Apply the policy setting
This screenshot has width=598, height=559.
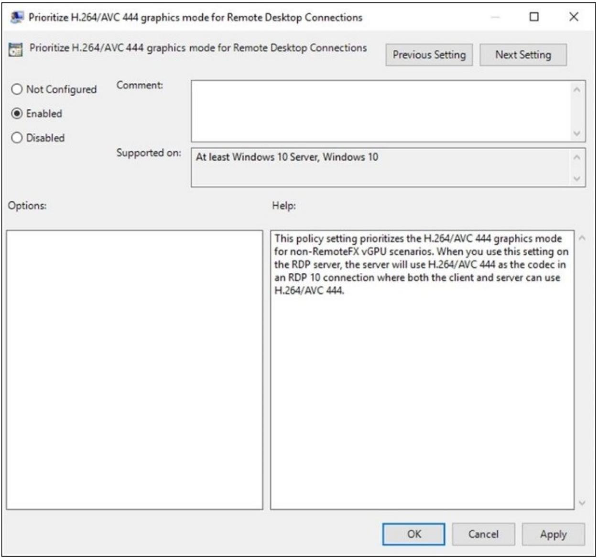(x=553, y=534)
